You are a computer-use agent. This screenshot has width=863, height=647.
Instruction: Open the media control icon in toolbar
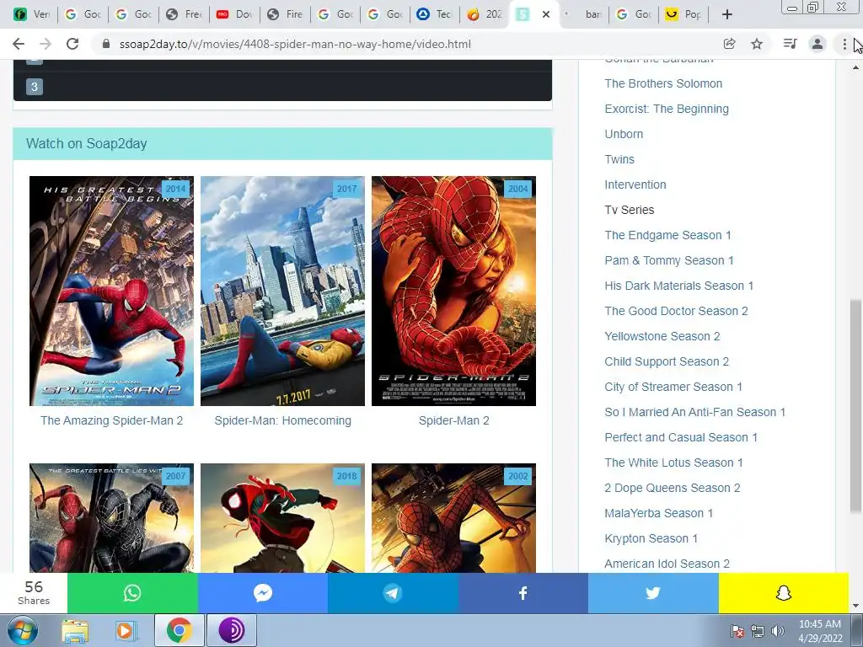click(x=790, y=44)
